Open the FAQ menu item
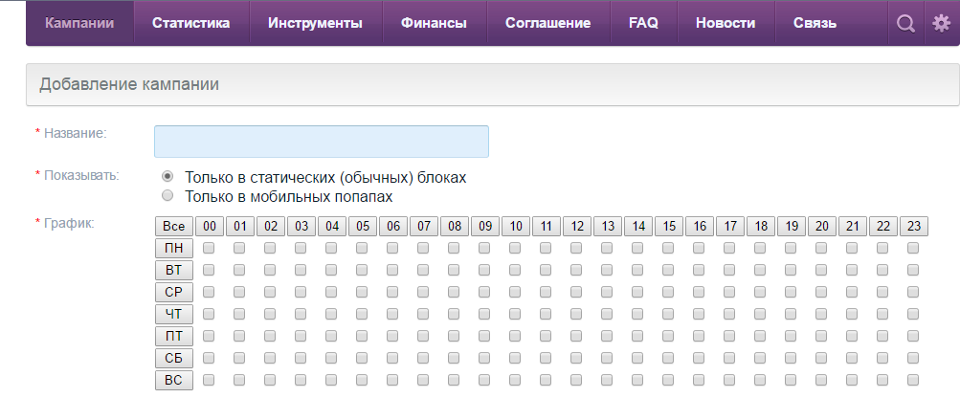 [643, 23]
